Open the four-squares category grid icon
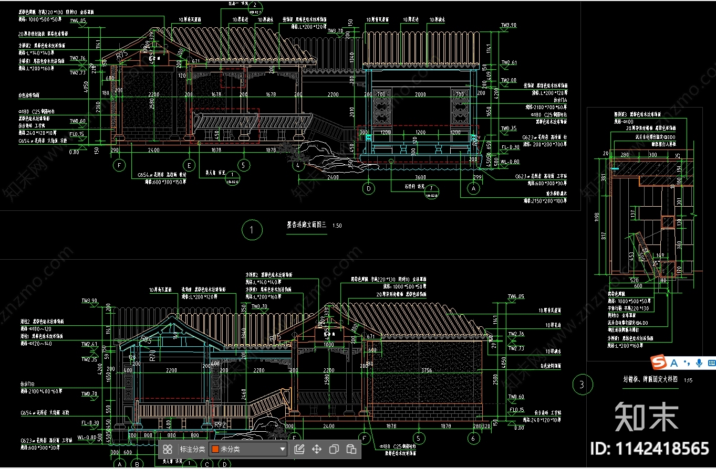 168,449
